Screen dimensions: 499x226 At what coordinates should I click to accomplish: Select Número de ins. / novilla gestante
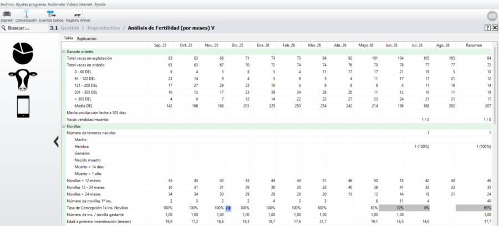point(95,214)
